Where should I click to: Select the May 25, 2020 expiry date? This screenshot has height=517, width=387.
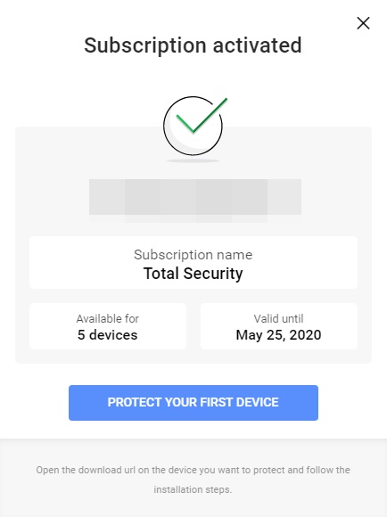[x=278, y=335]
